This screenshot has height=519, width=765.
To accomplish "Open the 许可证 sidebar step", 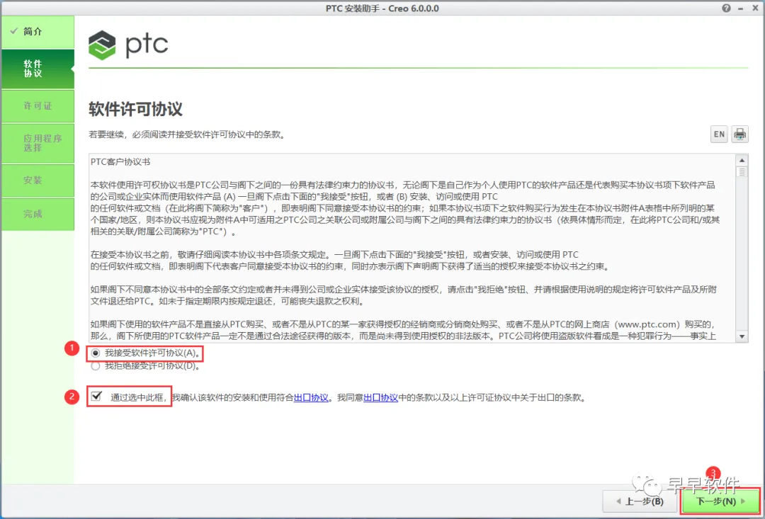I will pyautogui.click(x=38, y=105).
